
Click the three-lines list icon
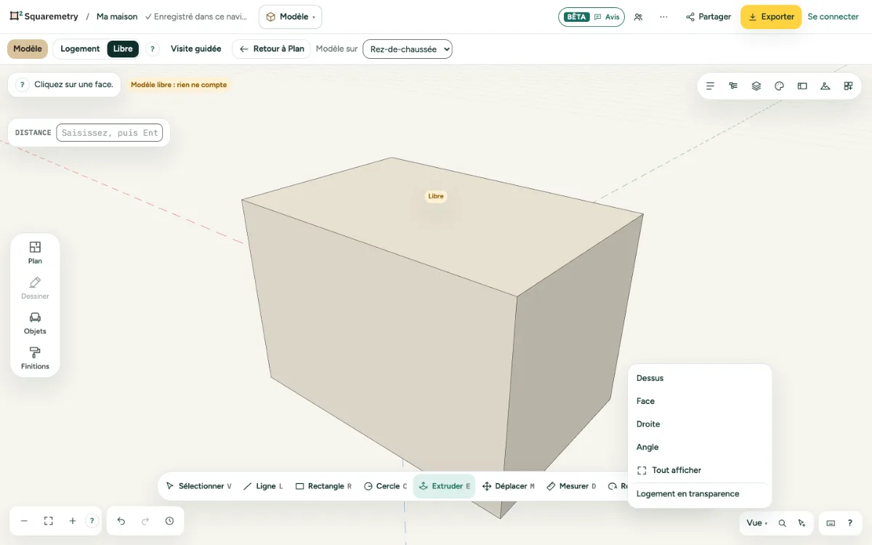pos(710,86)
